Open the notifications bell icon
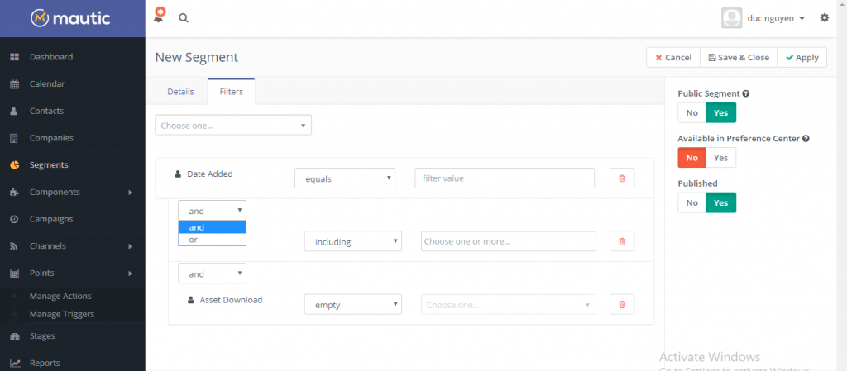The height and width of the screenshot is (371, 847). tap(159, 17)
